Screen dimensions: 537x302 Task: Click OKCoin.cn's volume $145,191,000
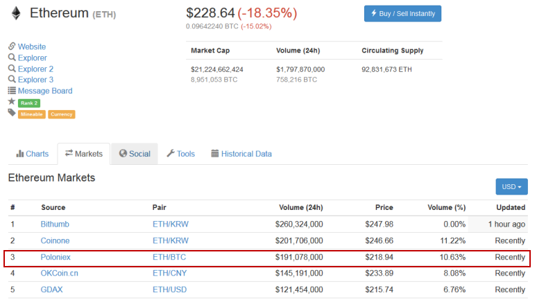299,274
